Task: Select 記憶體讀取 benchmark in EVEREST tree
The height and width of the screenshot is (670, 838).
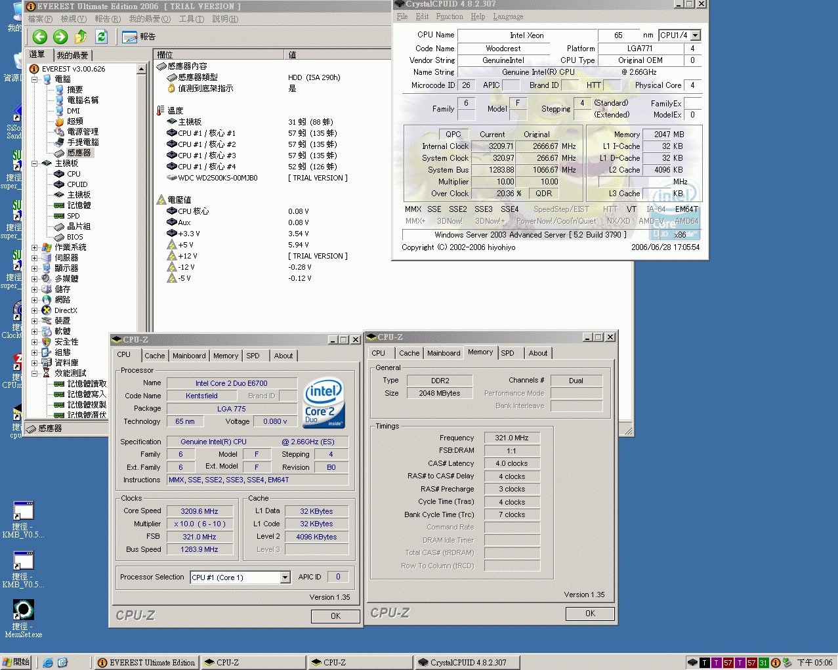Action: pos(87,384)
